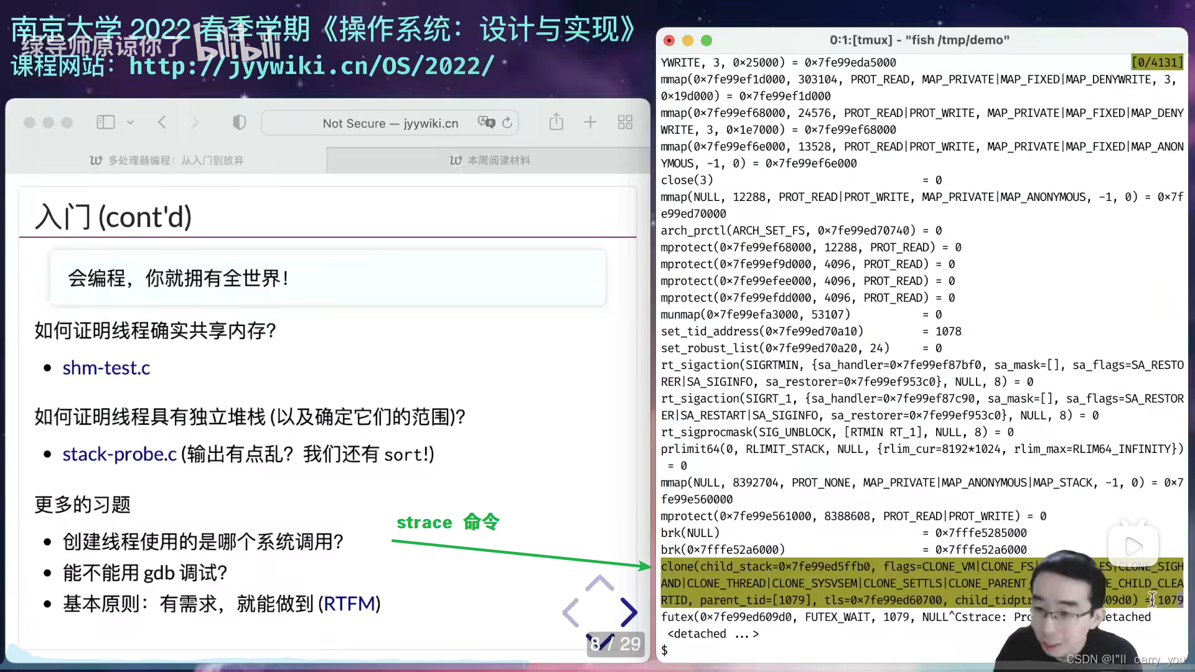The height and width of the screenshot is (672, 1195).
Task: Close the tmux terminal window red button
Action: click(669, 40)
